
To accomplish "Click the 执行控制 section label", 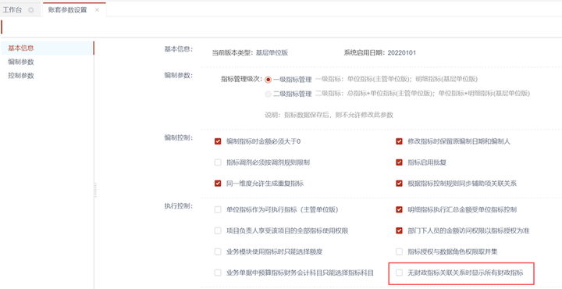I will coord(179,206).
